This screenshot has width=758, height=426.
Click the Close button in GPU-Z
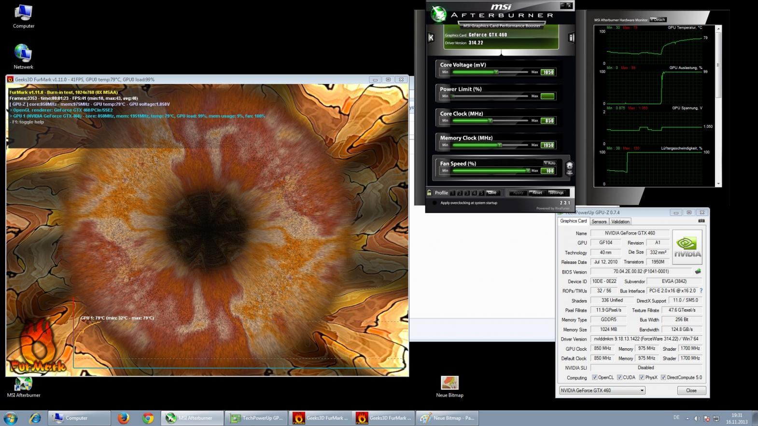[691, 390]
